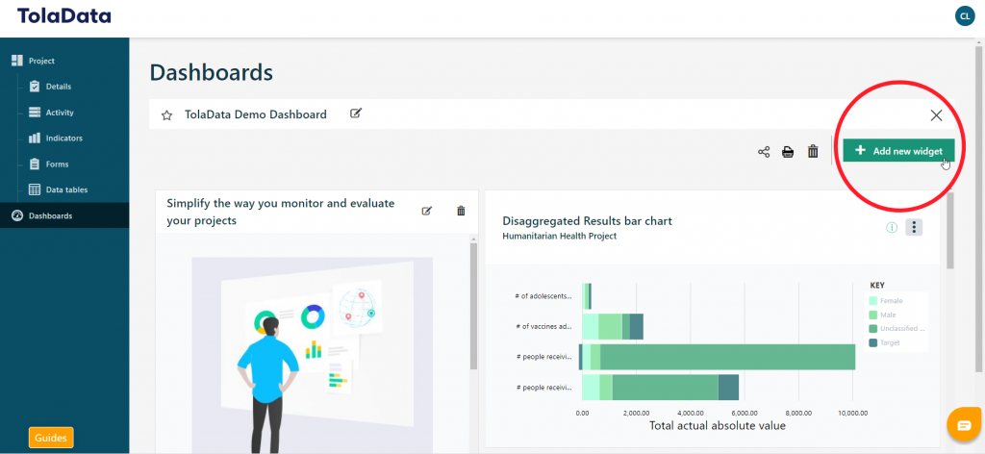The image size is (985, 454).
Task: Click the Data tables grid icon
Action: click(x=36, y=189)
